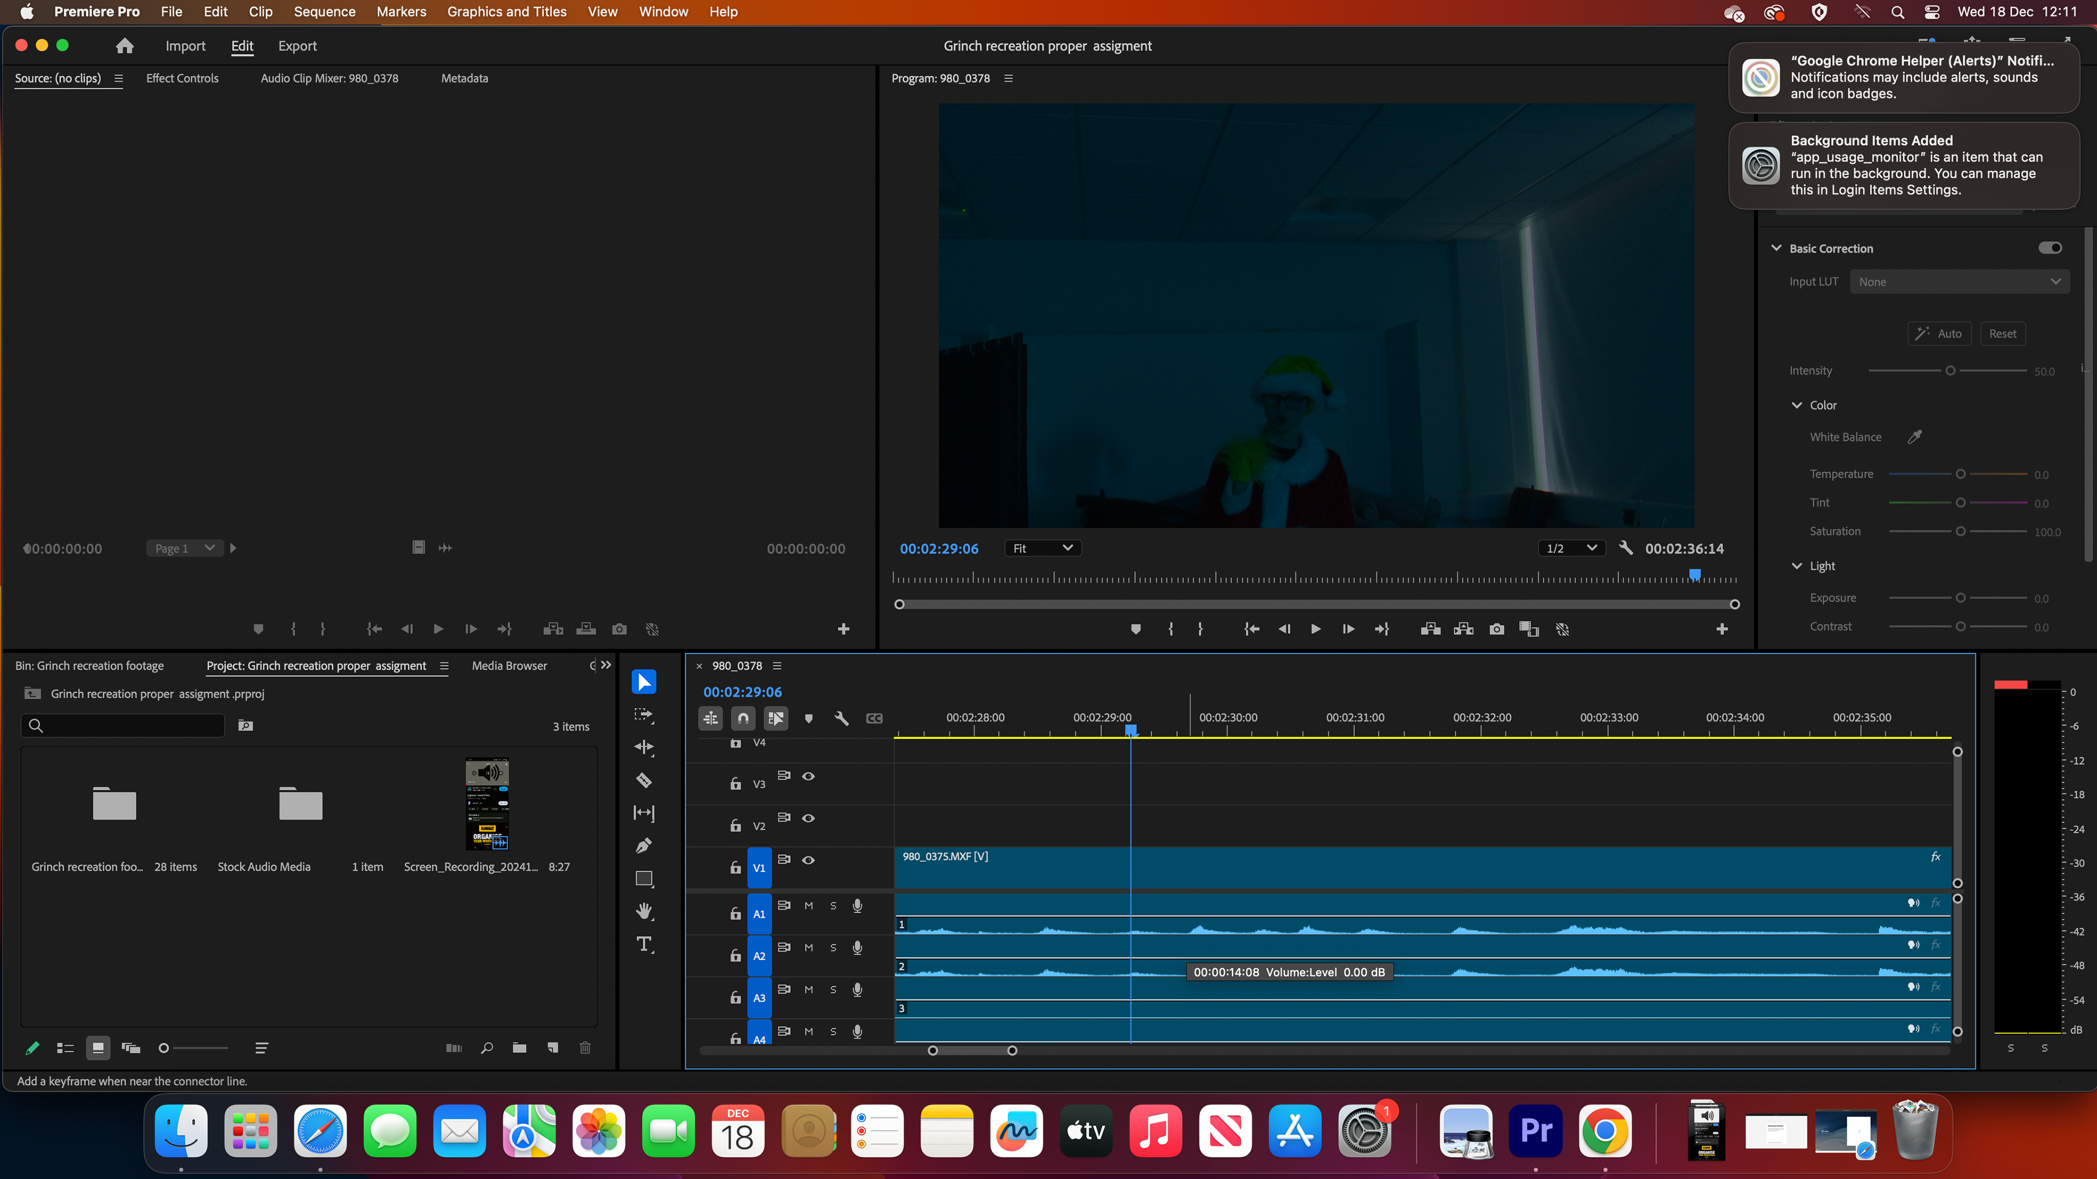The width and height of the screenshot is (2097, 1179).
Task: Select the Type tool
Action: pos(643,944)
